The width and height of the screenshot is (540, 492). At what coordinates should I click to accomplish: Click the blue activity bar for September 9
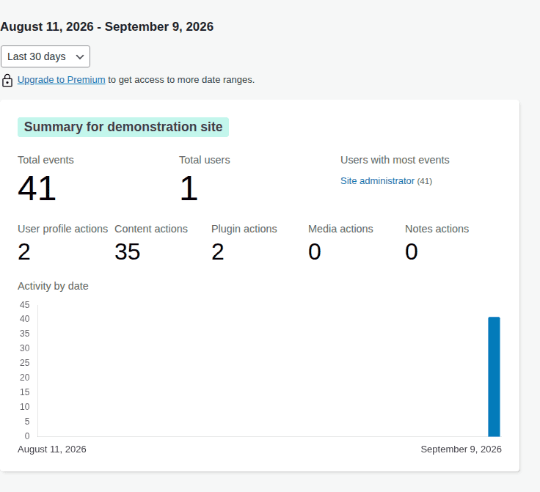point(494,377)
